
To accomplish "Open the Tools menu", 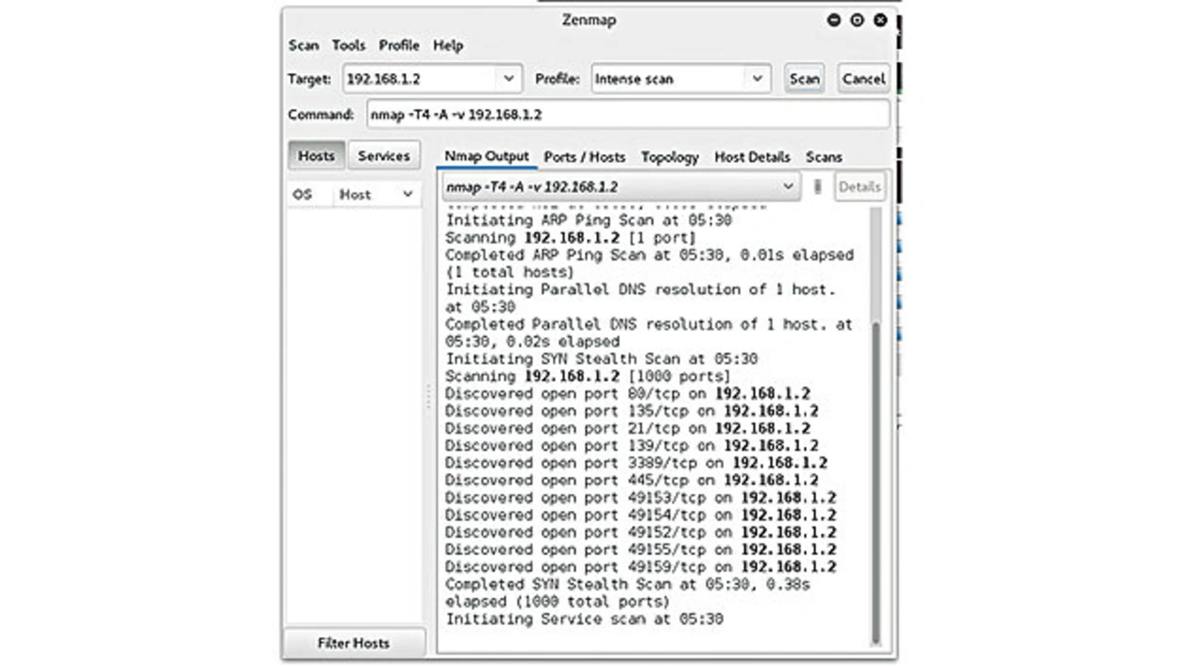I will coord(348,45).
